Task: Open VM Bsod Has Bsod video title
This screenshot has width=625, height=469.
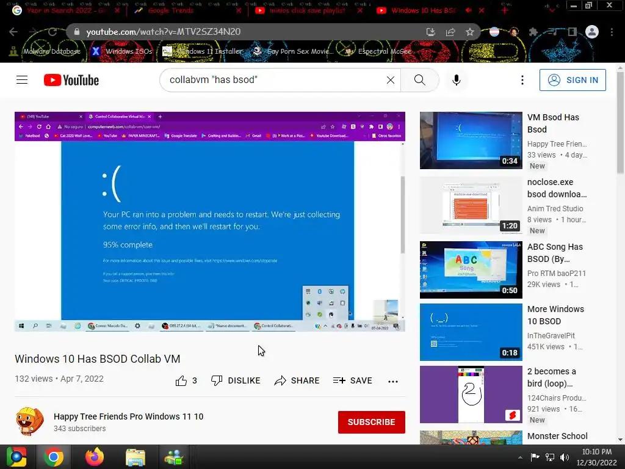Action: pos(553,123)
